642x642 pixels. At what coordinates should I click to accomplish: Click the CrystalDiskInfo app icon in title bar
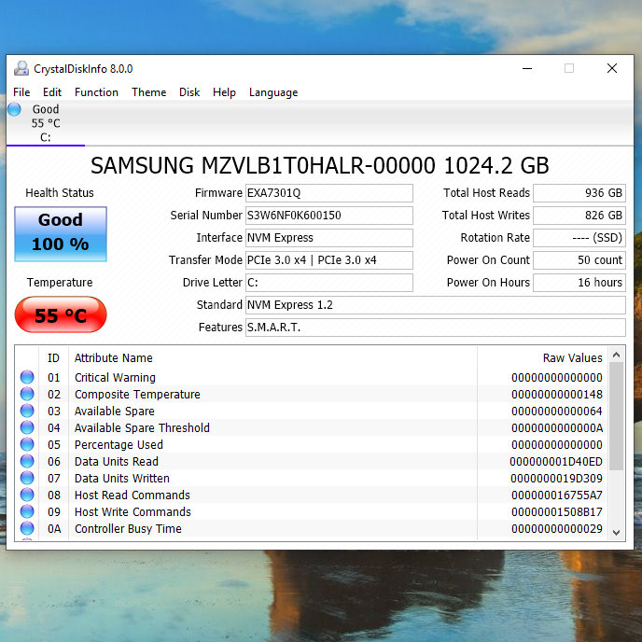click(21, 69)
